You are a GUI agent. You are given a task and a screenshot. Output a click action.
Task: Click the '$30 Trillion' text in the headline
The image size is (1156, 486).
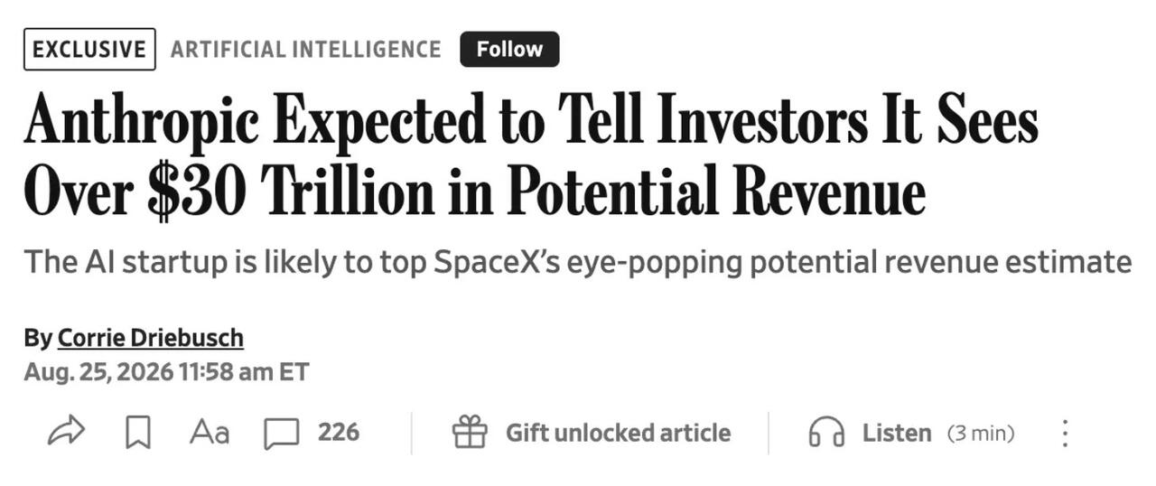coord(304,192)
